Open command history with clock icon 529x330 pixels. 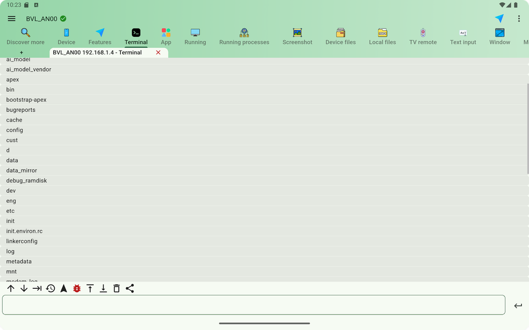coord(50,288)
